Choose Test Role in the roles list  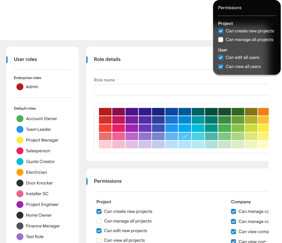pyautogui.click(x=34, y=237)
